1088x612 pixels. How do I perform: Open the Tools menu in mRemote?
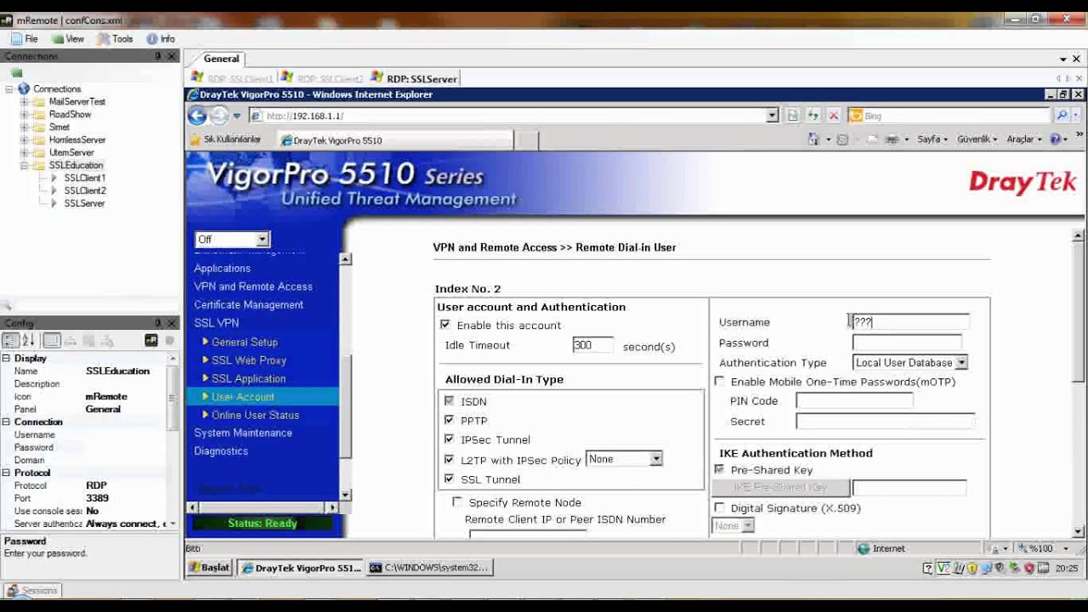[116, 39]
